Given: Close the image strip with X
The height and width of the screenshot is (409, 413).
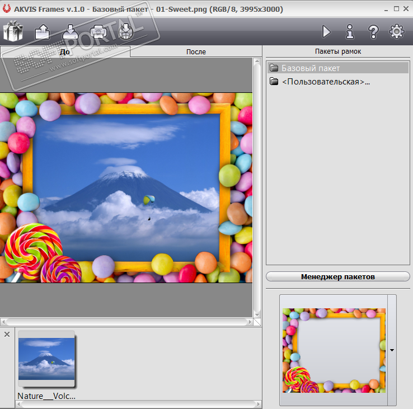Looking at the screenshot, I should point(7,334).
